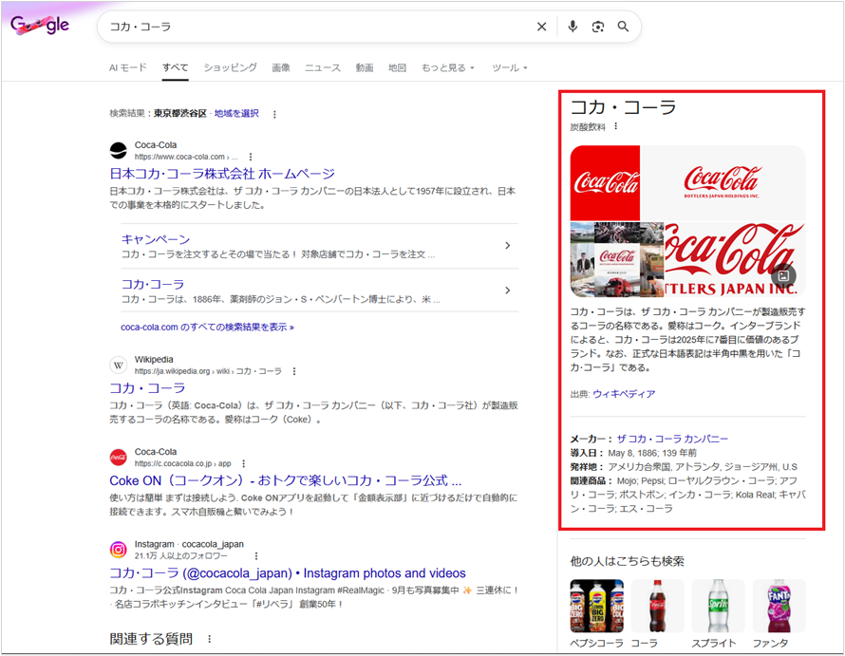
Task: Open three-dot menu next to Wikipedia result
Action: pos(294,371)
